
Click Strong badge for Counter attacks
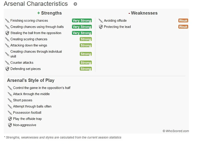coord(86,63)
